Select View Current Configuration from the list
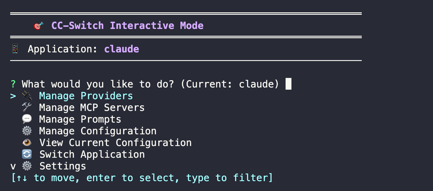 point(115,142)
